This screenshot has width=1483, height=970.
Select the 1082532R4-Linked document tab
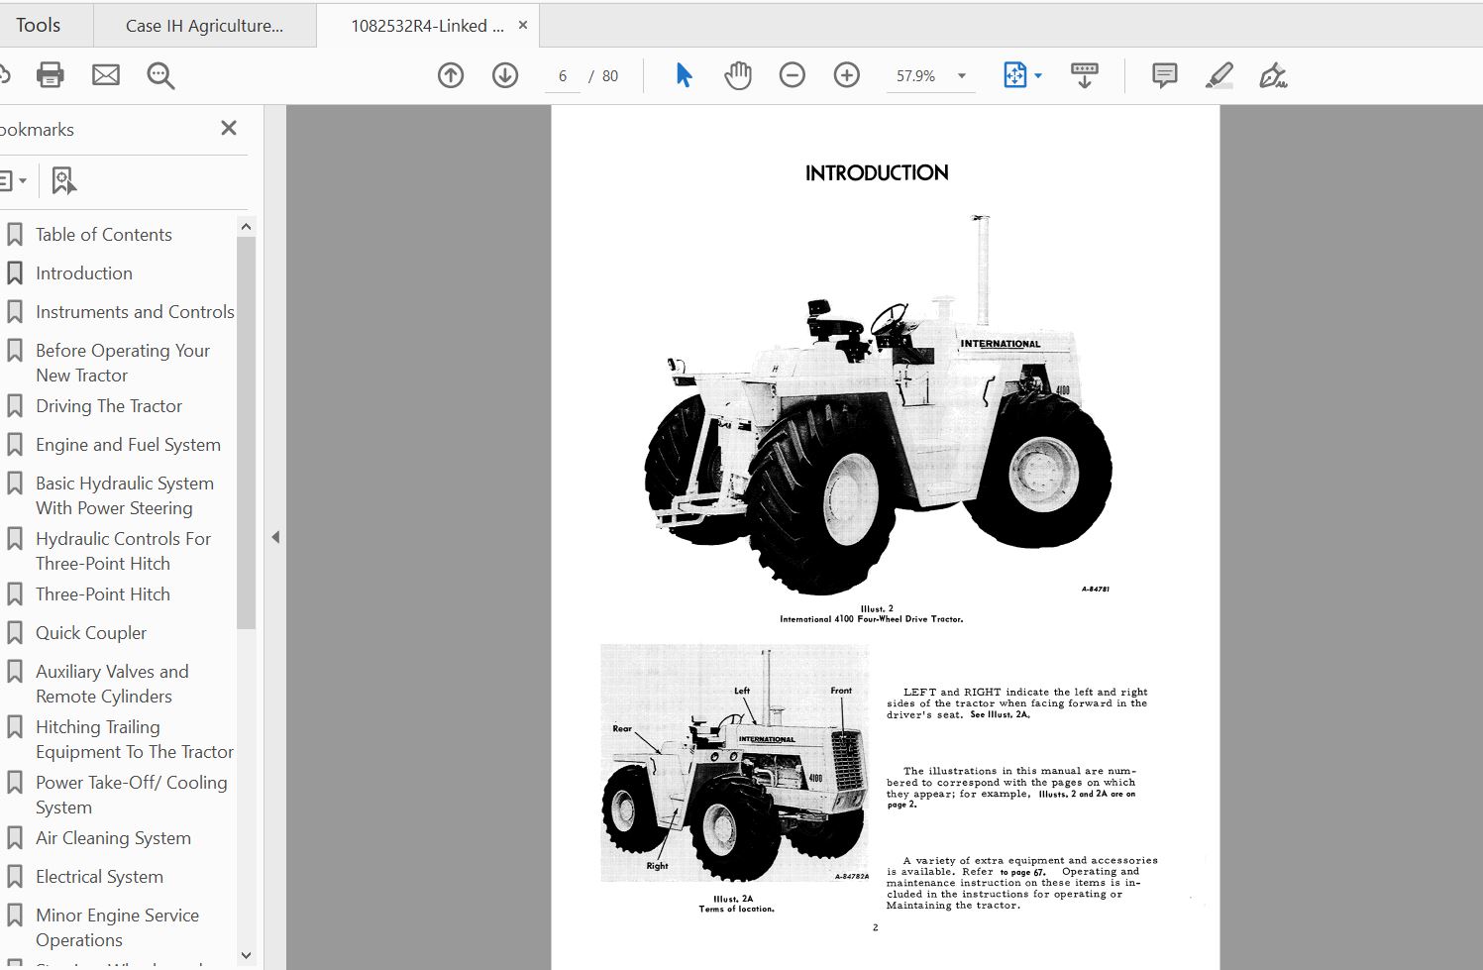pos(427,26)
